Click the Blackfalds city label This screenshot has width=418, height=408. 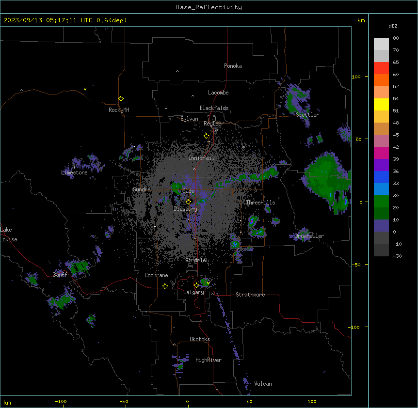pos(214,108)
